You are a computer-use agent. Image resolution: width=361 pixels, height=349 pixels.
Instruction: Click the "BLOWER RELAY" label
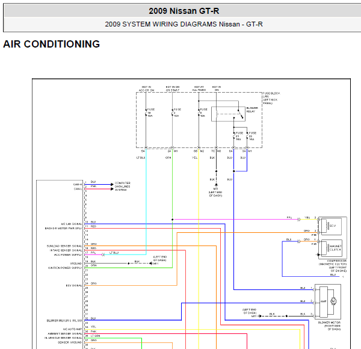point(252,110)
